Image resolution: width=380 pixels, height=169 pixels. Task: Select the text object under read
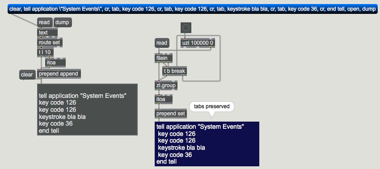[x=47, y=33]
